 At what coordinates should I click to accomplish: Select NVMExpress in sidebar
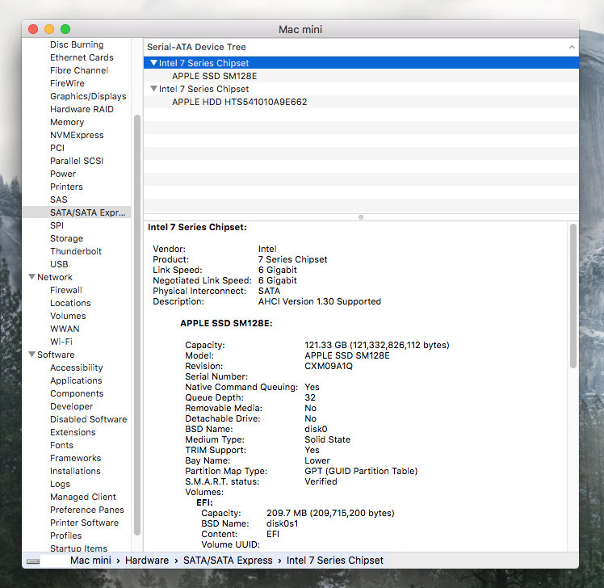[x=77, y=135]
